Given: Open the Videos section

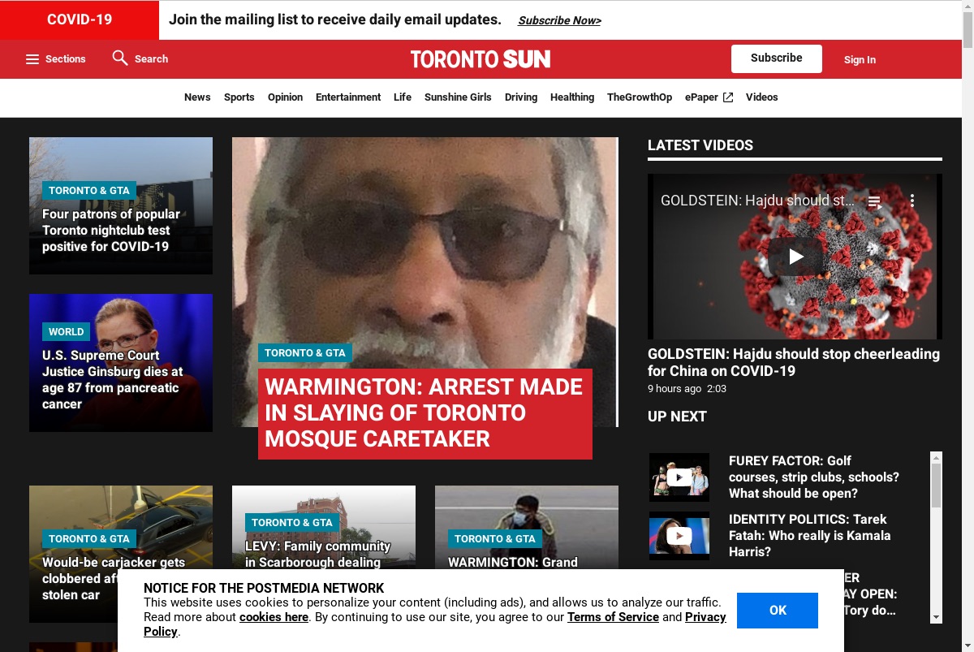Looking at the screenshot, I should click(762, 97).
